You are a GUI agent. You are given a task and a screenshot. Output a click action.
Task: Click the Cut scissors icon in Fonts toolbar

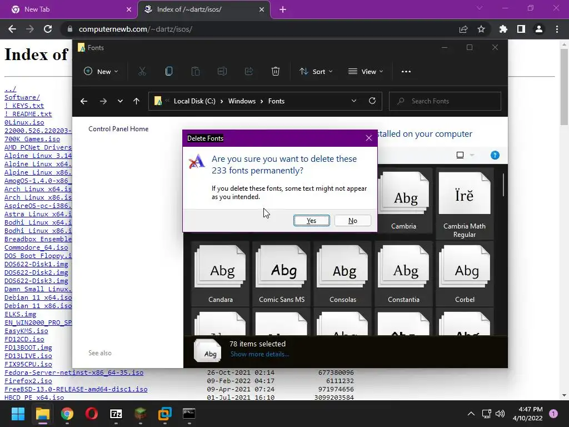[x=142, y=72]
